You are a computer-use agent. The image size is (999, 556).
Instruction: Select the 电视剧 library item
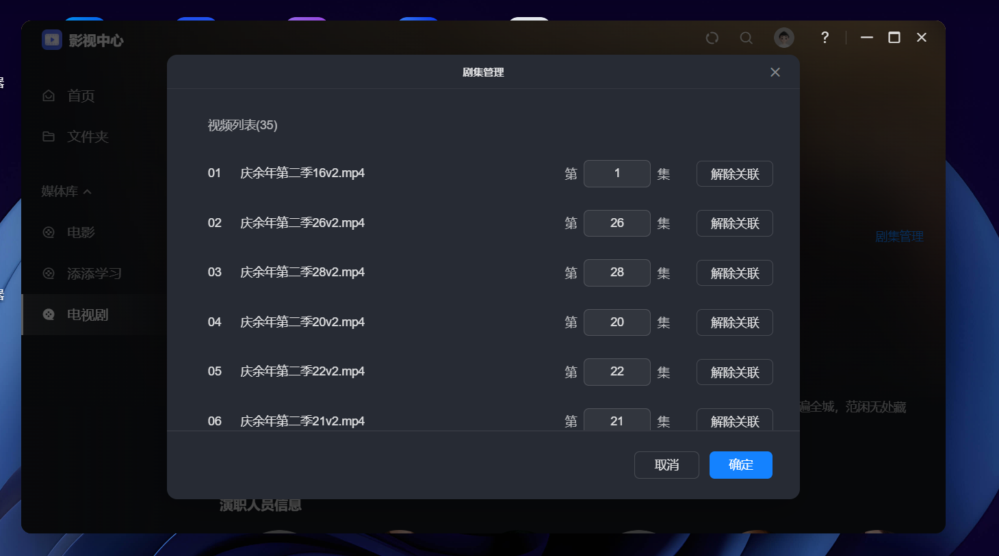pos(87,315)
